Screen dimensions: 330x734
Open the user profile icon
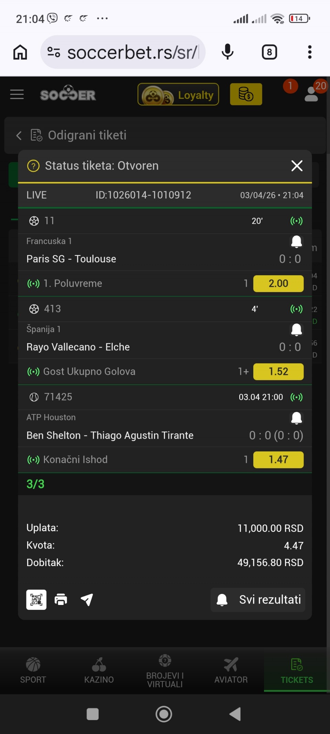point(311,94)
